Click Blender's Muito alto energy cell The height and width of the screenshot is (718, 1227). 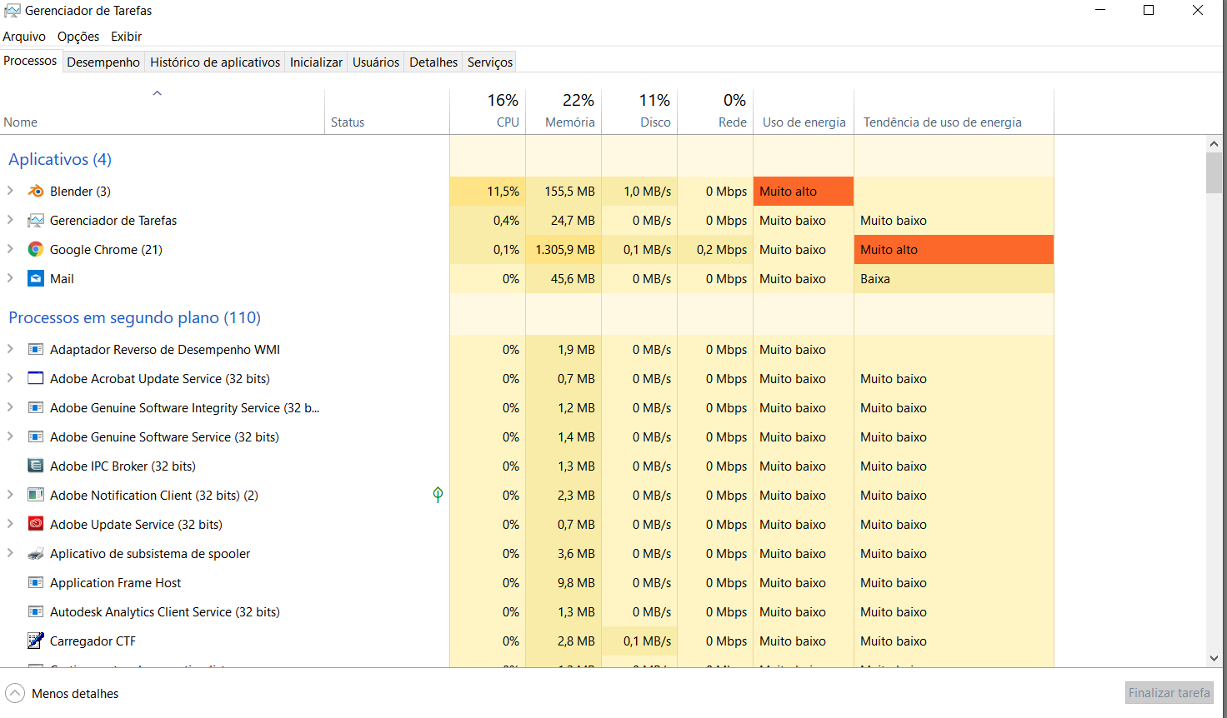804,191
